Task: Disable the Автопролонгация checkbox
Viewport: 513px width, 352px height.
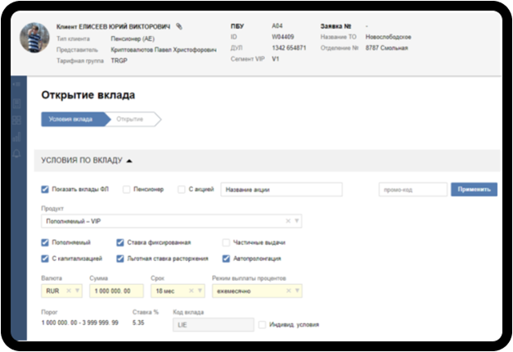Action: [x=226, y=259]
